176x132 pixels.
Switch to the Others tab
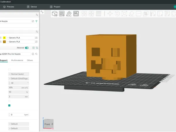tap(30, 60)
